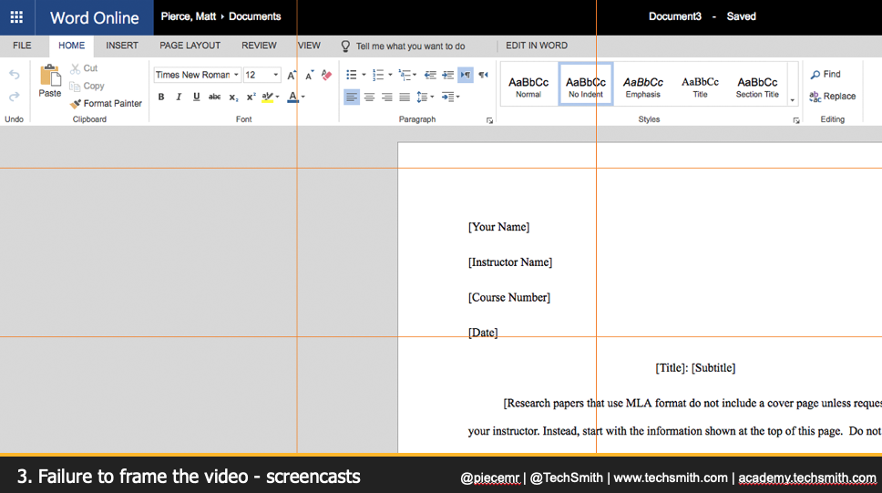Screen dimensions: 882x493
Task: Click the Word Online title link
Action: 95,17
